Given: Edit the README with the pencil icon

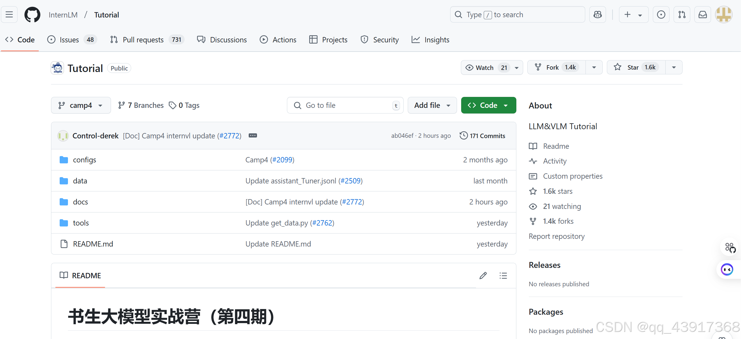Looking at the screenshot, I should click(x=483, y=276).
